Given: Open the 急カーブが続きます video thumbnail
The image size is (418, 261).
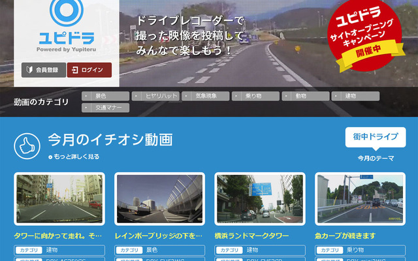Looking at the screenshot, I should point(360,198).
